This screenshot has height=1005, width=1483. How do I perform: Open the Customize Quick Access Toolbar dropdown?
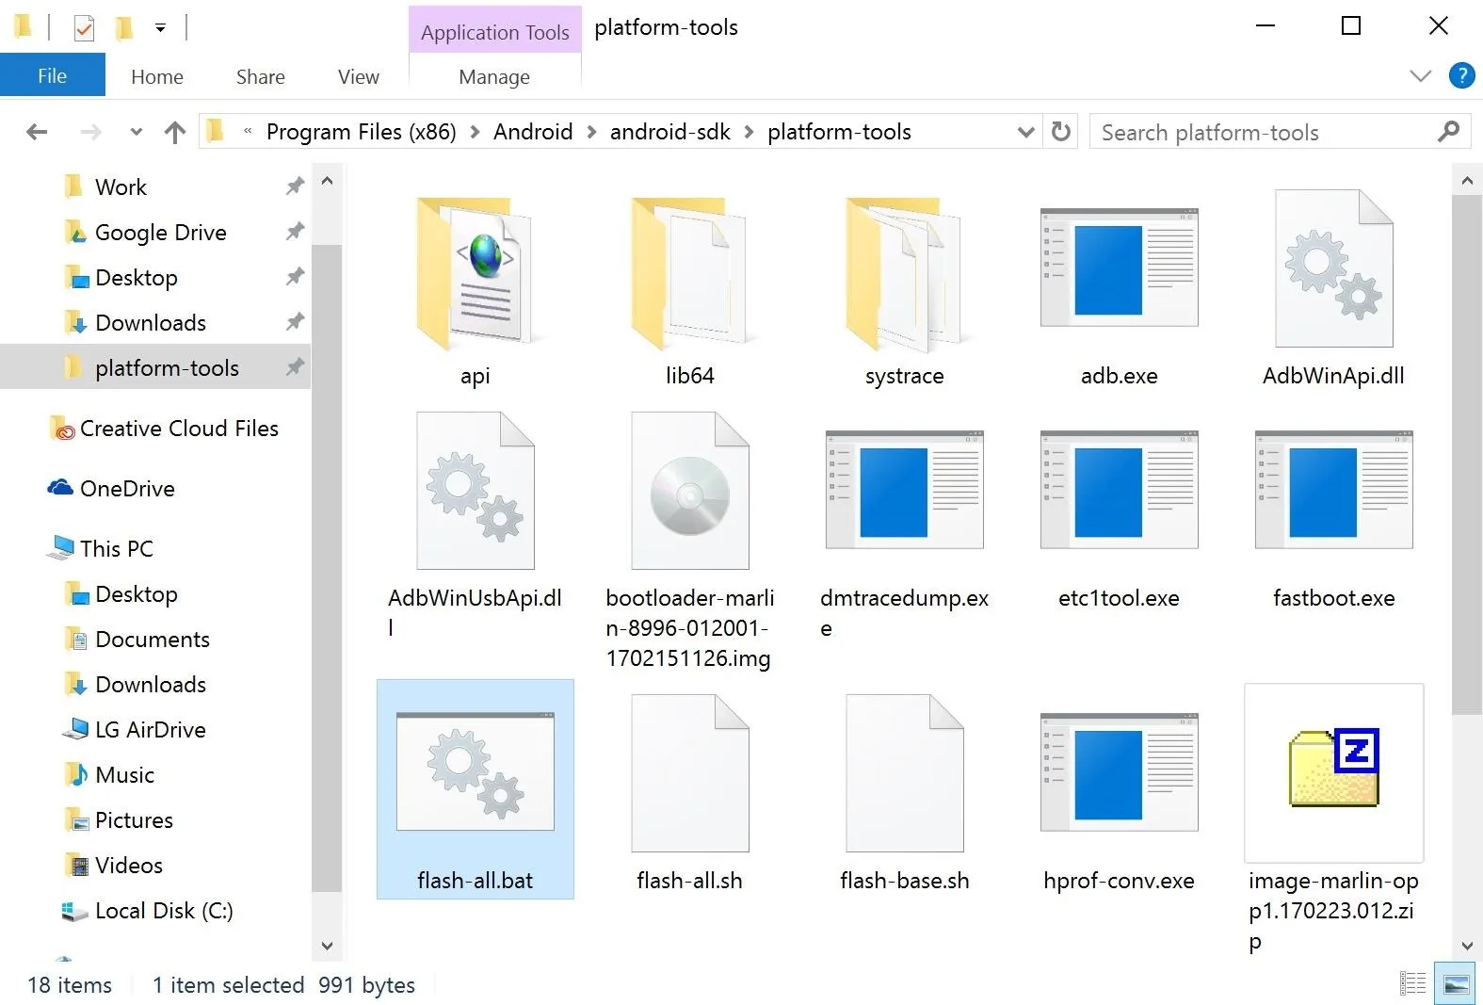160,28
